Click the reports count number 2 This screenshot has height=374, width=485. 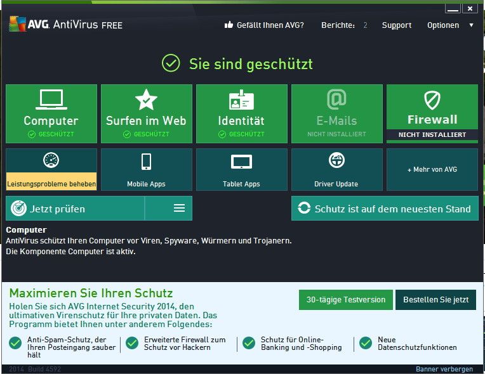[365, 25]
